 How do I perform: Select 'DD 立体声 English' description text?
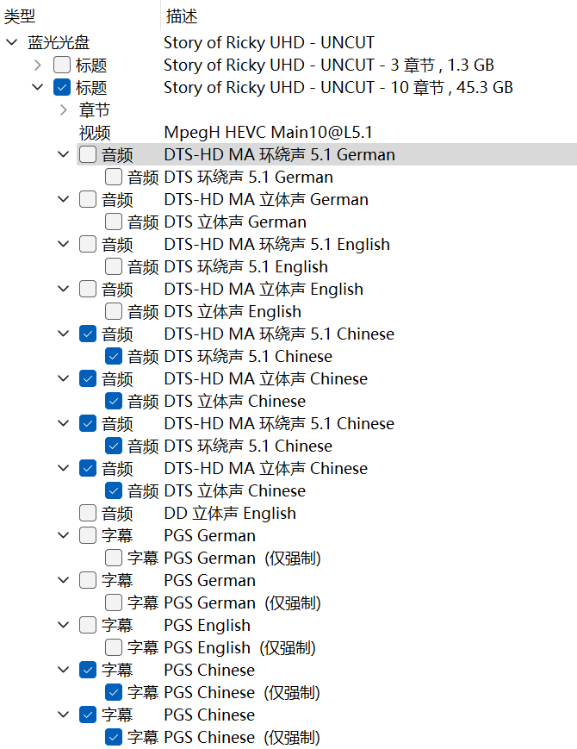click(x=230, y=513)
